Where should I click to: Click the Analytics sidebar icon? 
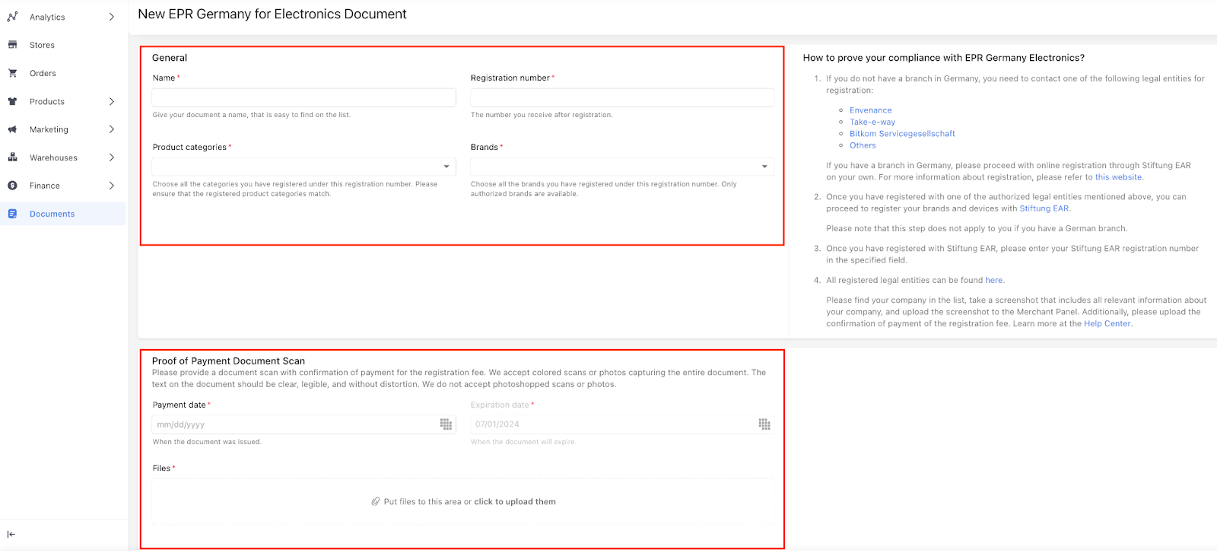12,17
